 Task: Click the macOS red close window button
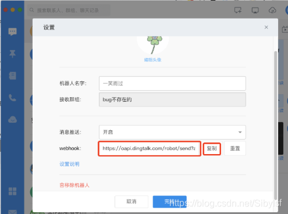tap(5, 10)
